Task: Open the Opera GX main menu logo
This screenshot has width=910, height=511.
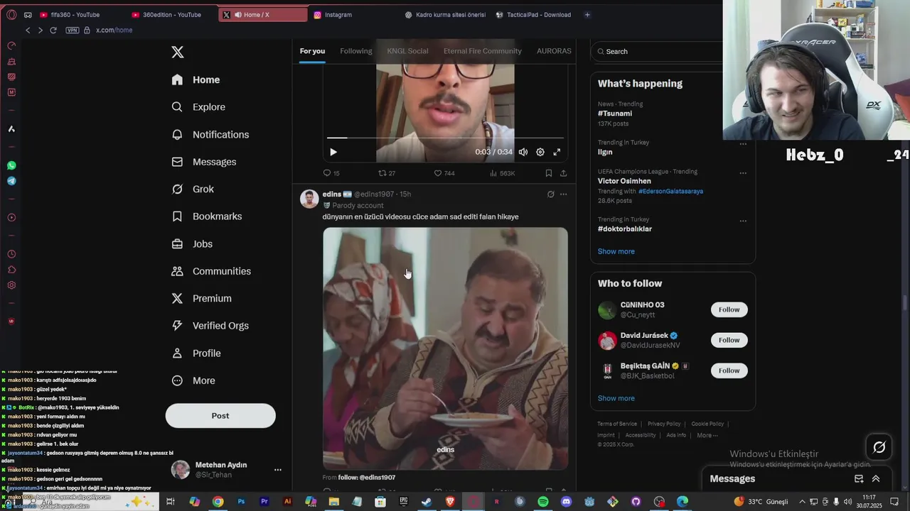Action: tap(11, 14)
